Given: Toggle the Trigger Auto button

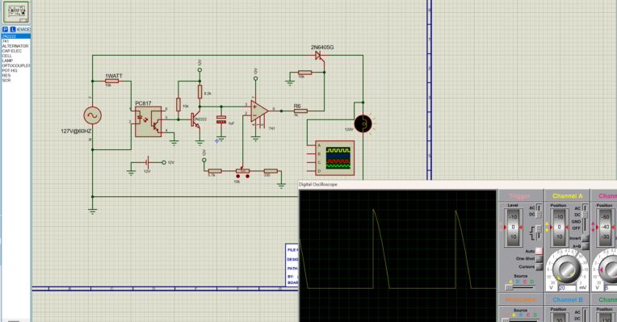Looking at the screenshot, I should pyautogui.click(x=539, y=251).
